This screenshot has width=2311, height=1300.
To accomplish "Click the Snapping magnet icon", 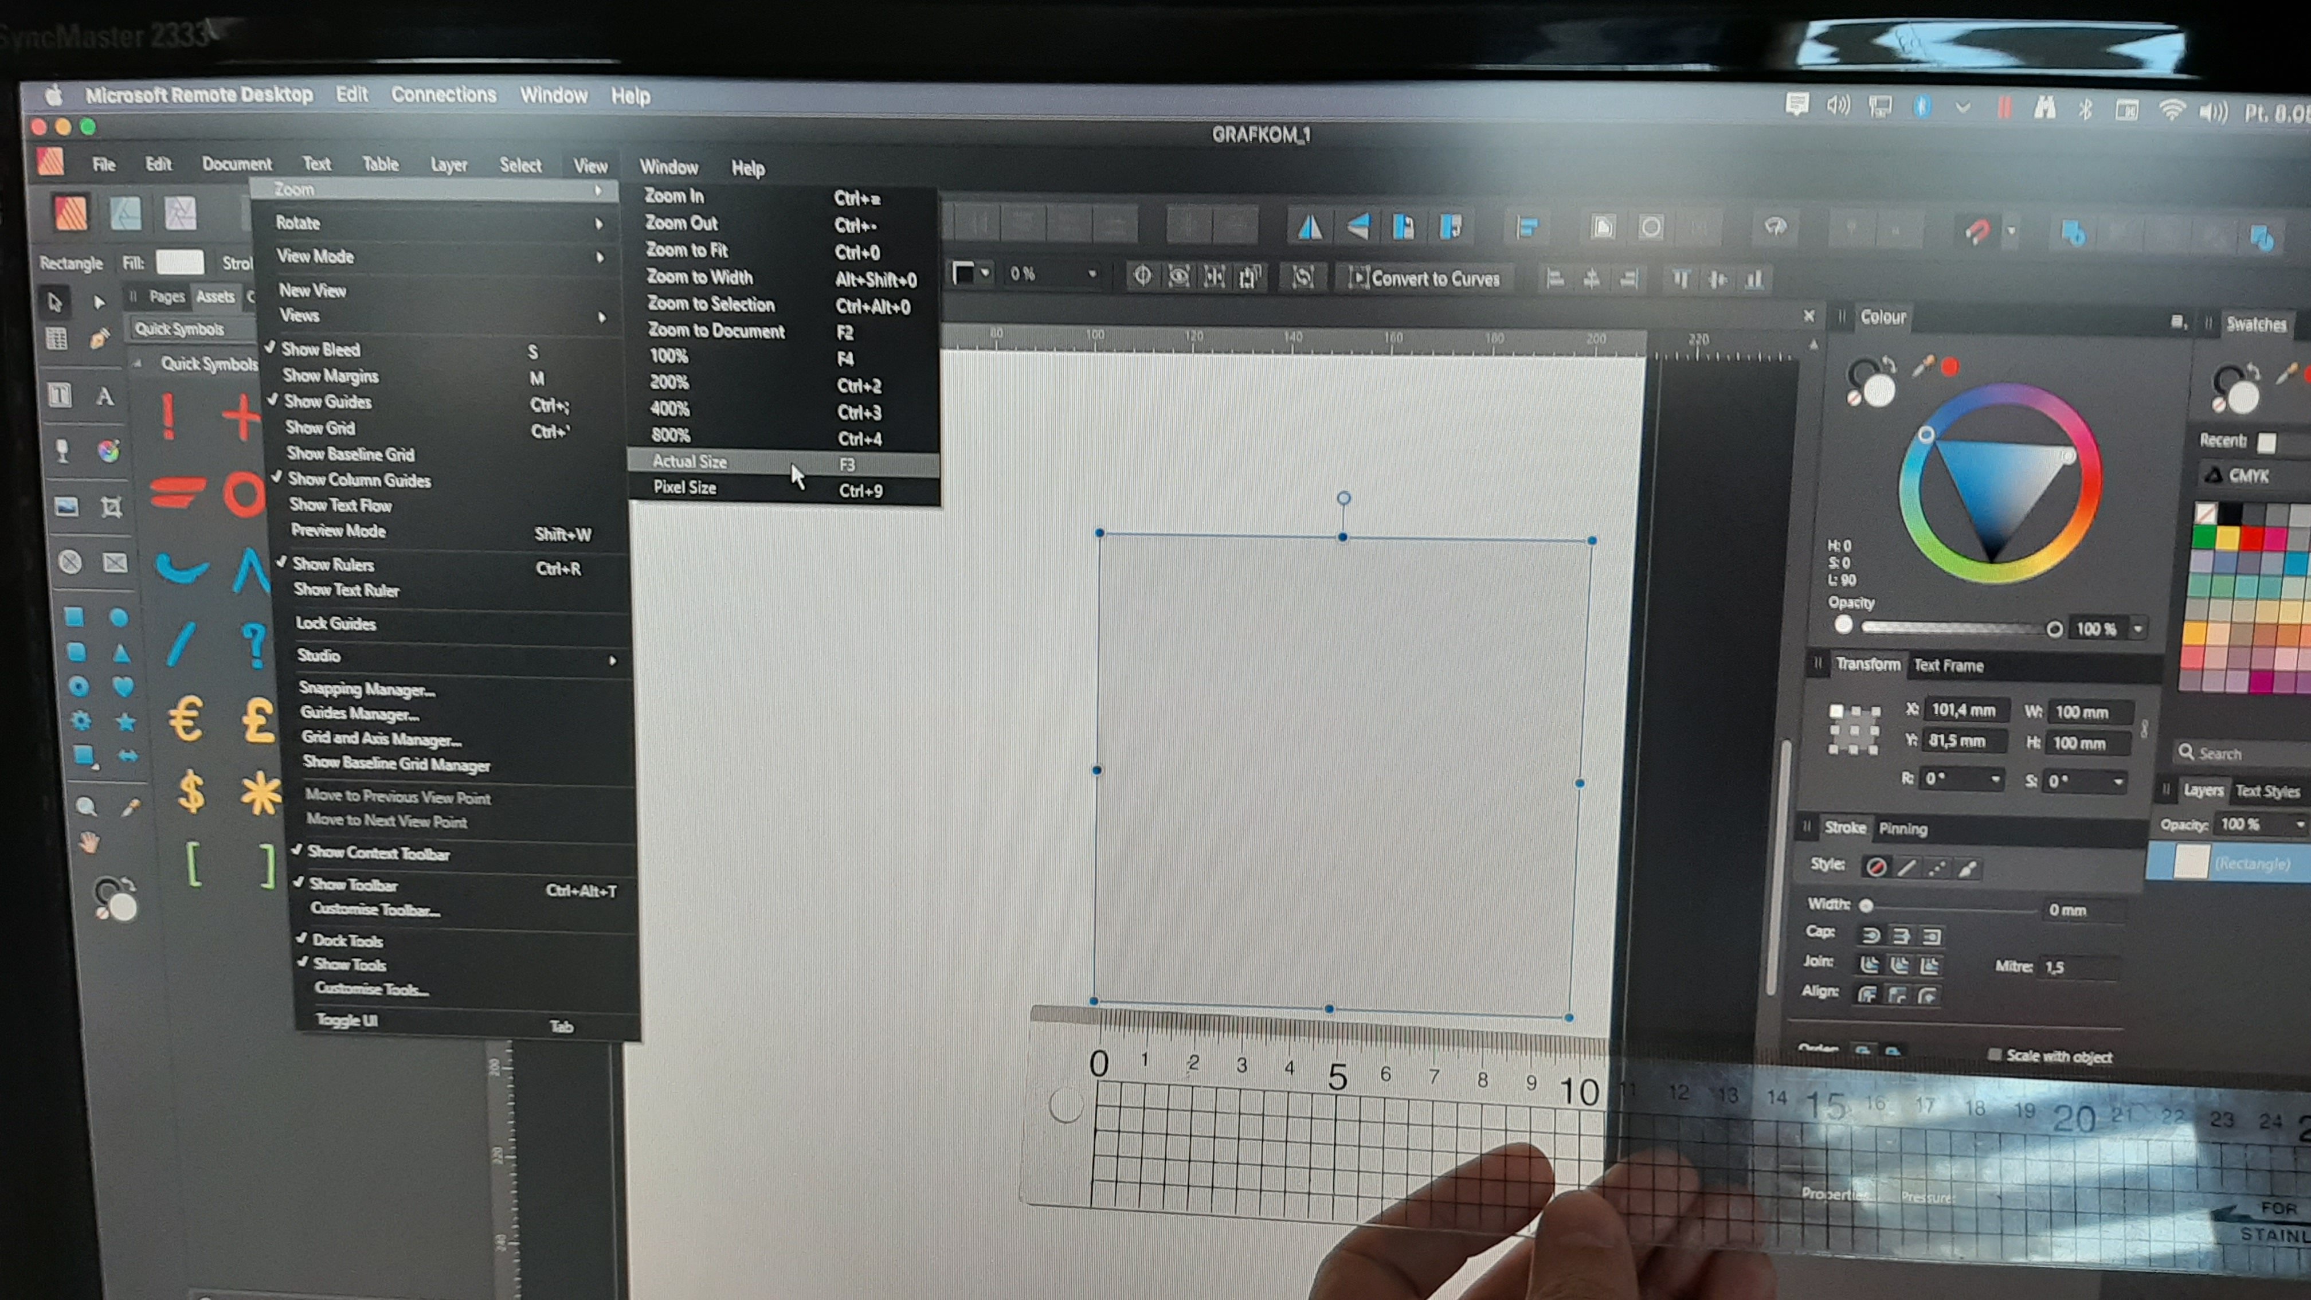I will click(x=1979, y=232).
